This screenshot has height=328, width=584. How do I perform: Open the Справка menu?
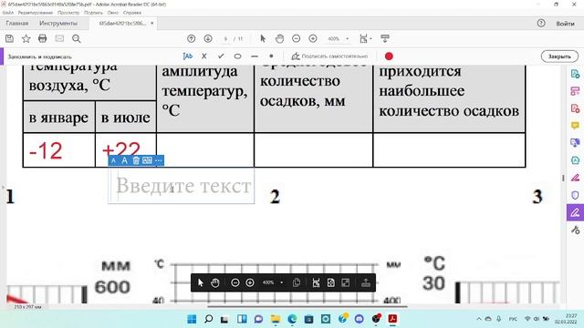point(132,13)
